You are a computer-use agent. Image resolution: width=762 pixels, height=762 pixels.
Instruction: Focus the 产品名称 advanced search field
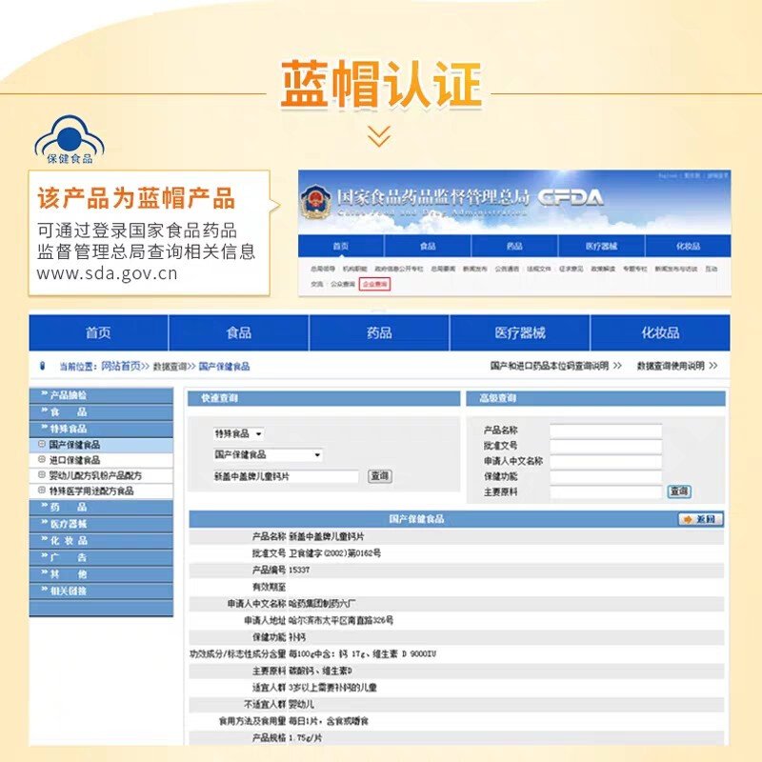pyautogui.click(x=606, y=431)
